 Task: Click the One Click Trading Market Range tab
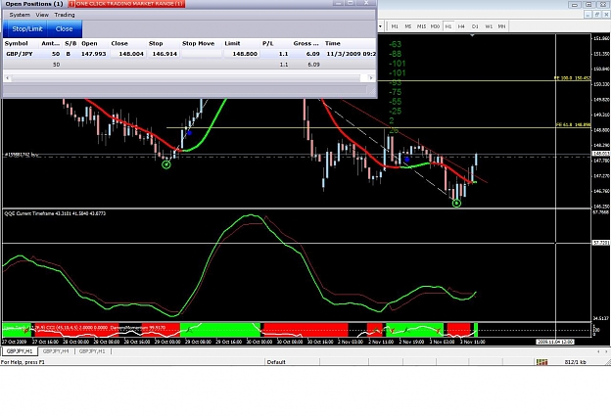(x=126, y=4)
